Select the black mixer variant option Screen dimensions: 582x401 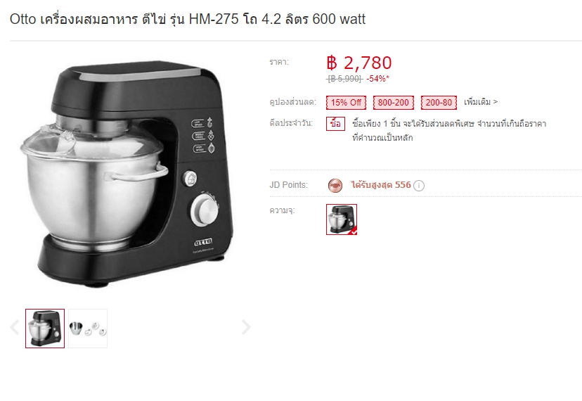(x=342, y=219)
